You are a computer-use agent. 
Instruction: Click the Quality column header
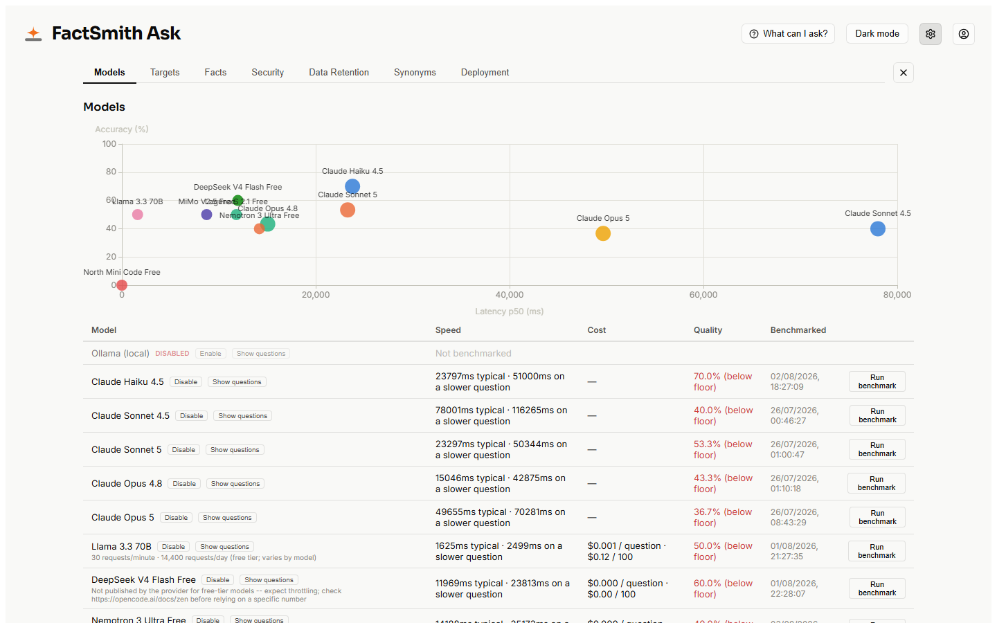[708, 330]
